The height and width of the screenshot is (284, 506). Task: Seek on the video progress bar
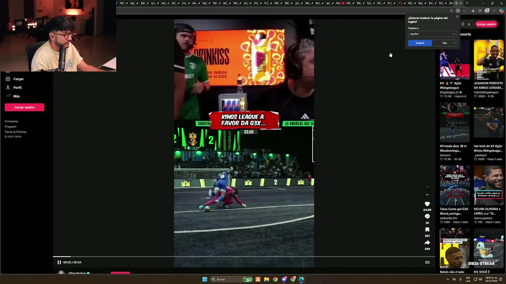pos(244,257)
